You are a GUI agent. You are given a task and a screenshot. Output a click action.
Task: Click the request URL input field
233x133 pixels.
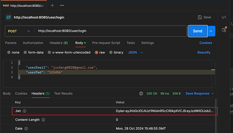click(110, 31)
